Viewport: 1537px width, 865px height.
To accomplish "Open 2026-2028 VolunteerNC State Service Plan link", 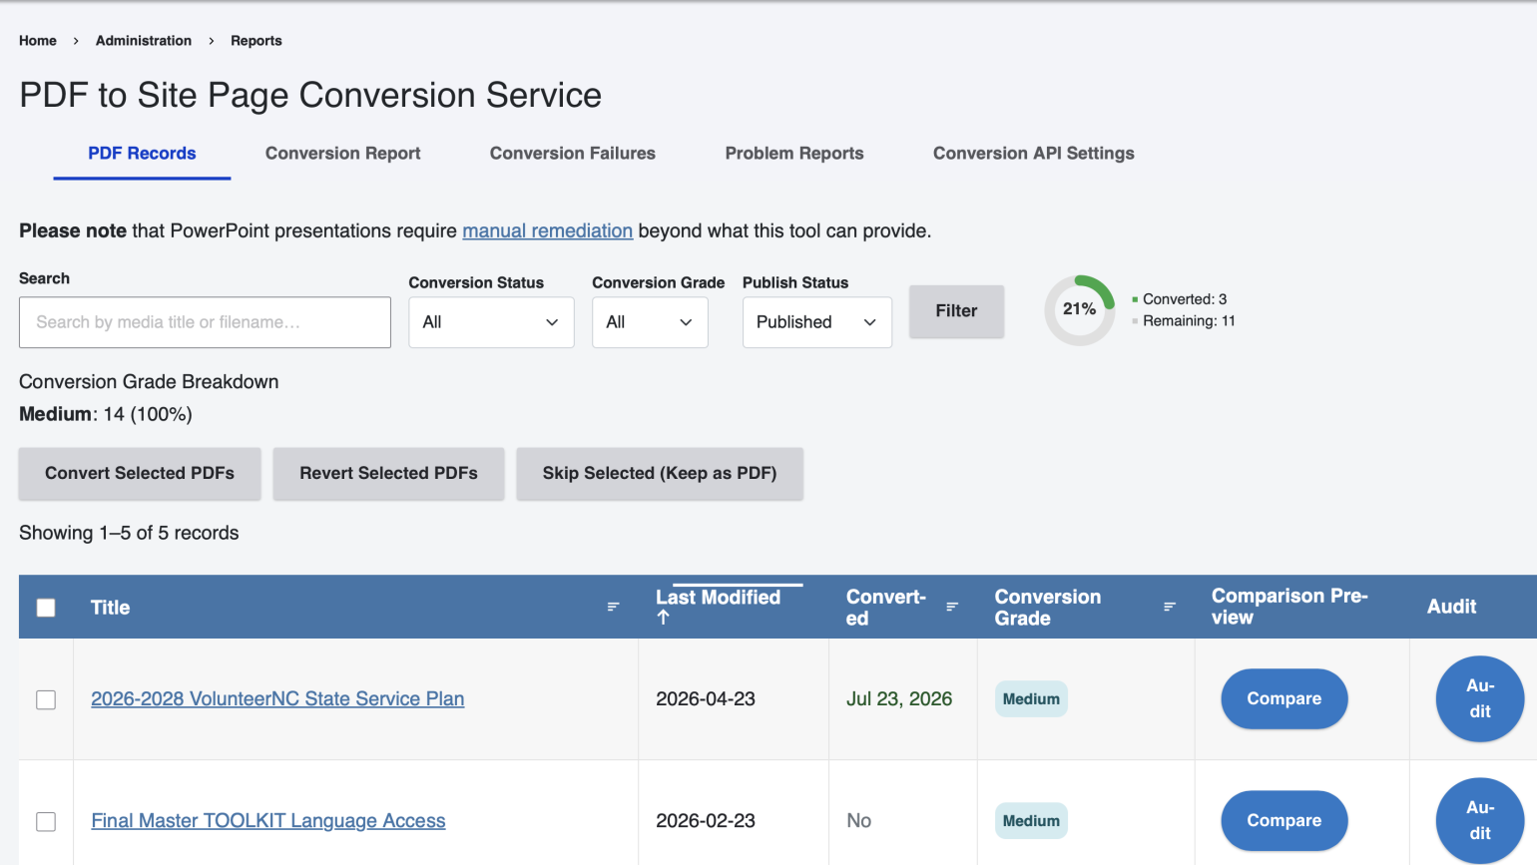I will [x=277, y=698].
